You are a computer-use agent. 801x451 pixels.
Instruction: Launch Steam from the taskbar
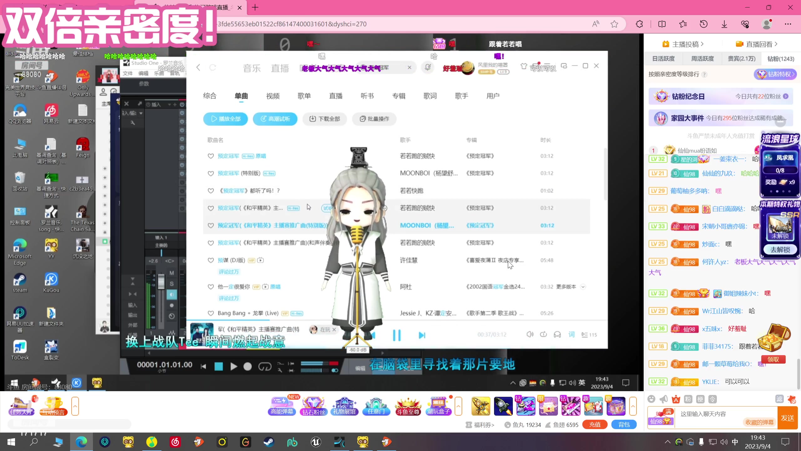tap(269, 442)
